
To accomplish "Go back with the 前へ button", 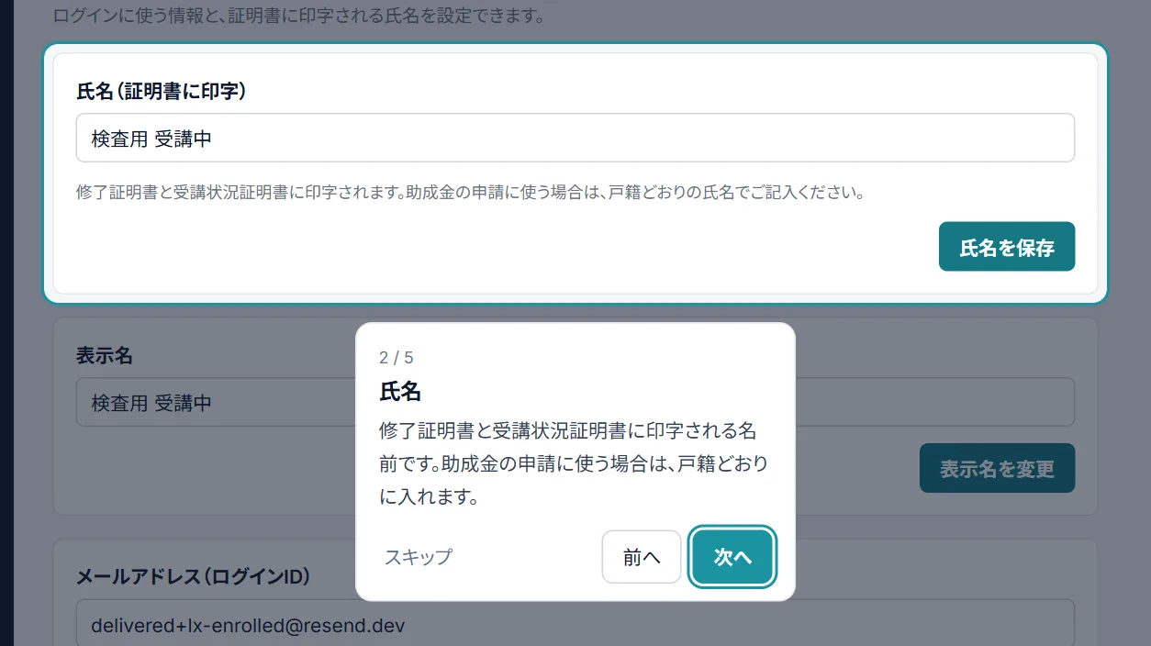I will click(x=642, y=557).
